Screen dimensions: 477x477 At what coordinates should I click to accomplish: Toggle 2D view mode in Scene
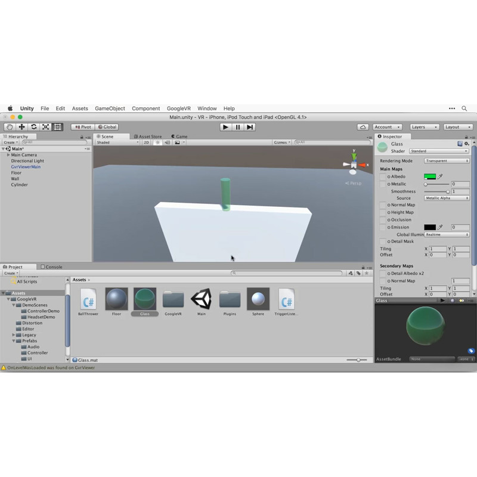(x=146, y=143)
